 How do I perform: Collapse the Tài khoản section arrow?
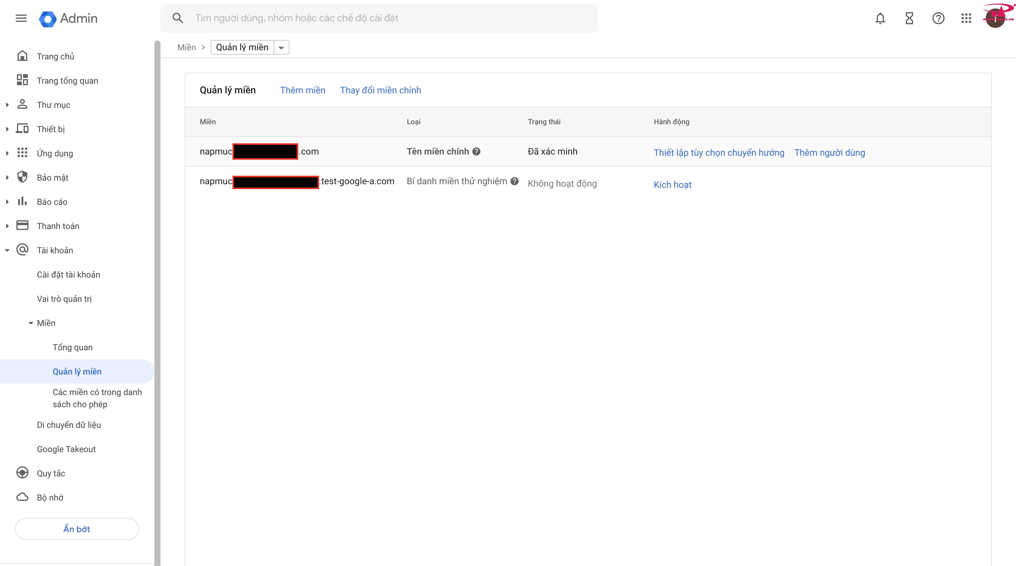click(x=7, y=250)
